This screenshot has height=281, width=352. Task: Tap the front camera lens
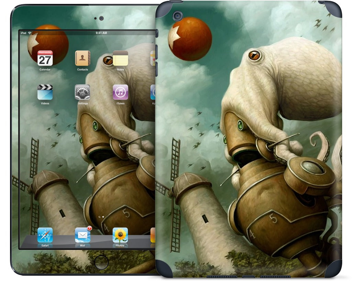tap(101, 19)
